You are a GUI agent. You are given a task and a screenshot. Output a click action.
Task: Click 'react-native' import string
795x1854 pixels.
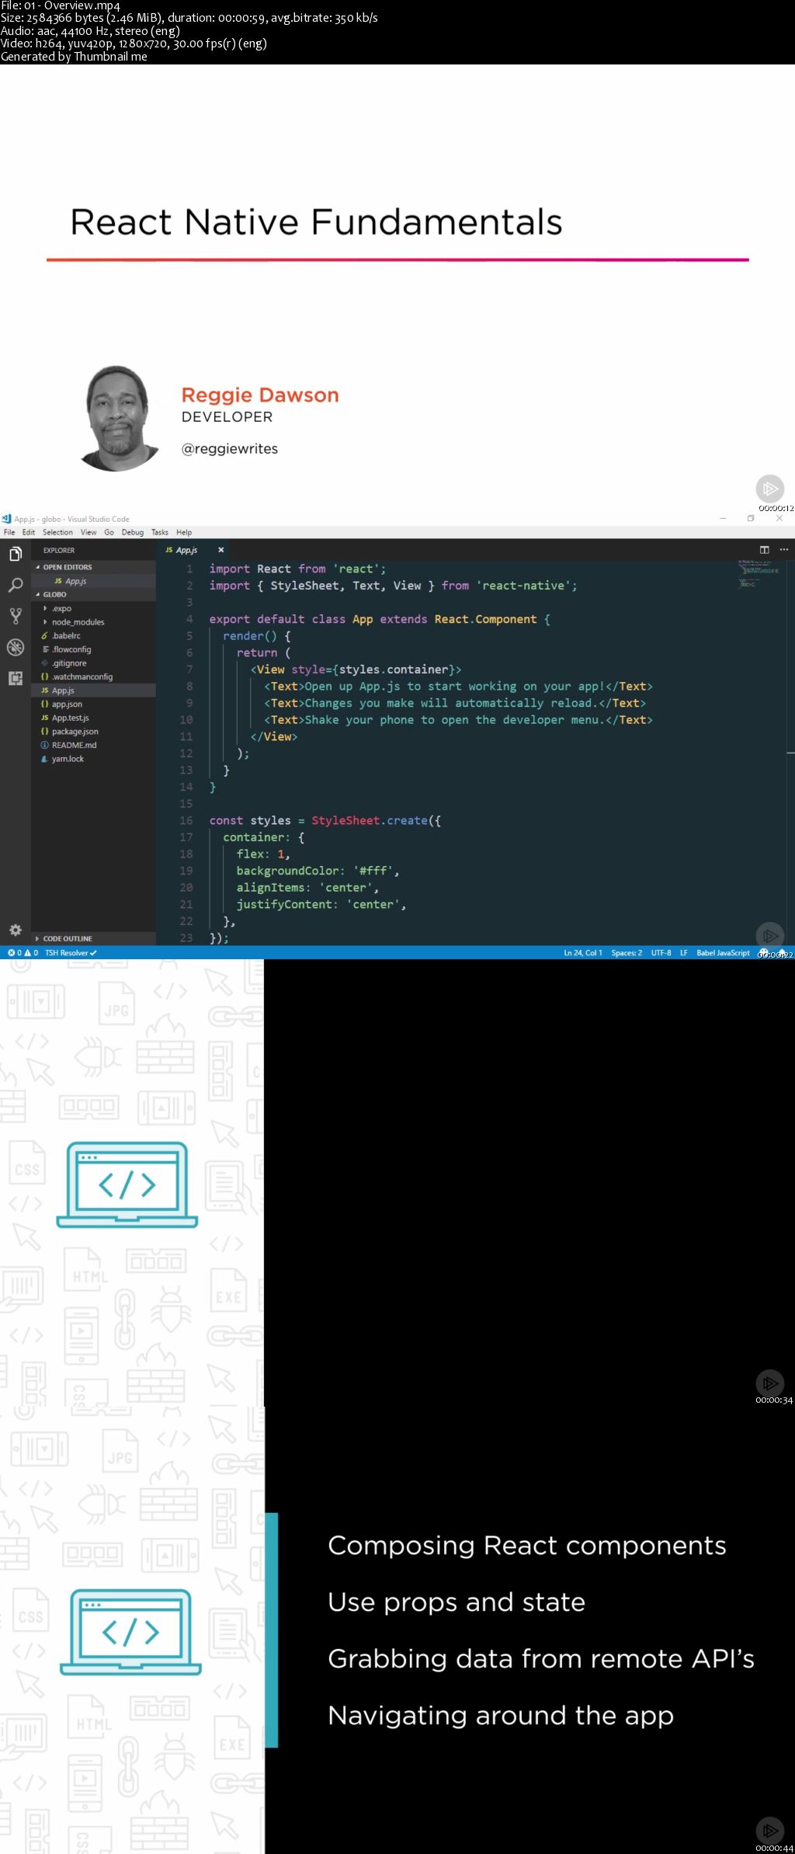click(523, 586)
